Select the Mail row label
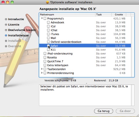 point(53,38)
